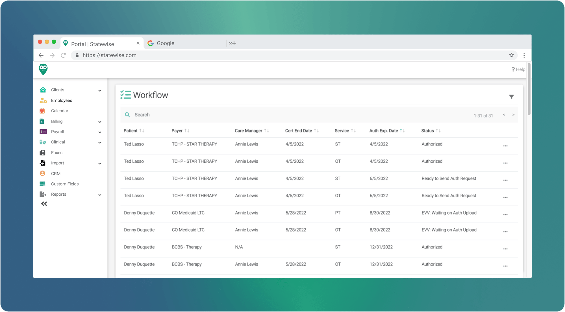
Task: Click the CRM icon in the sidebar
Action: [x=43, y=173]
